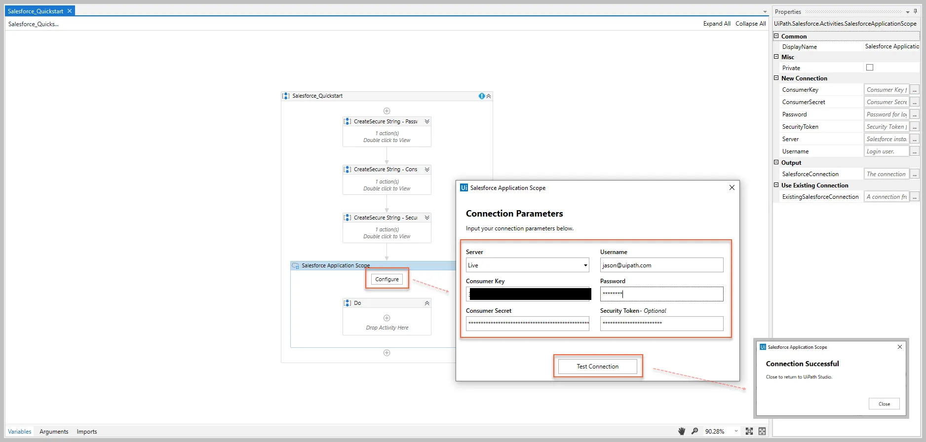Screen dimensions: 926x442
Task: Click the Consumer Key field
Action: [x=528, y=294]
